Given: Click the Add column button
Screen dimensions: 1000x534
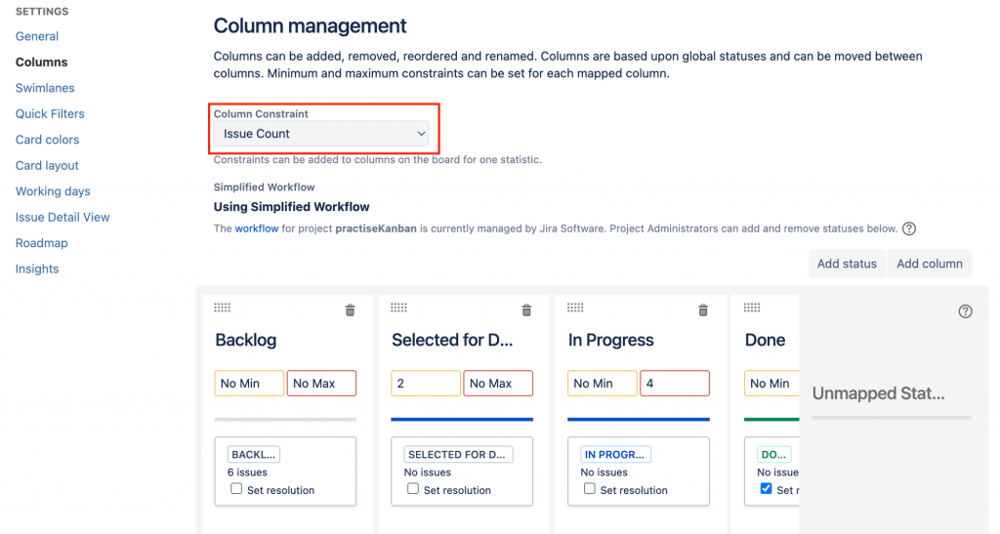Looking at the screenshot, I should tap(930, 264).
